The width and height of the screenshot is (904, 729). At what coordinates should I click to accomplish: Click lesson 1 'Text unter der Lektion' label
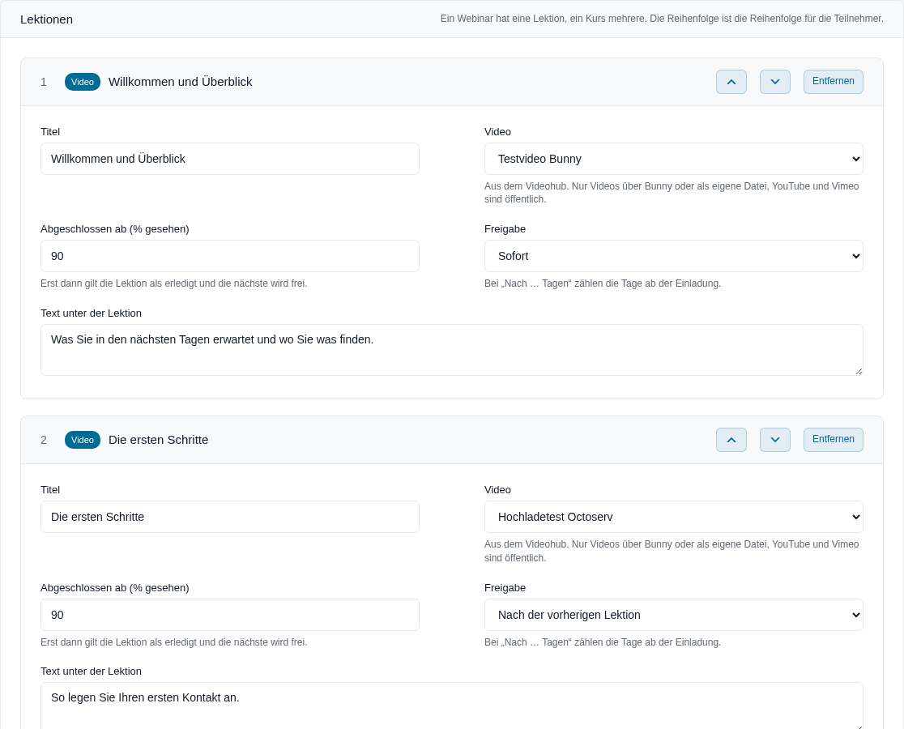click(91, 313)
